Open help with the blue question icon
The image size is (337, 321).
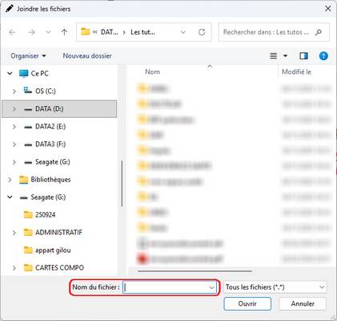[x=323, y=56]
